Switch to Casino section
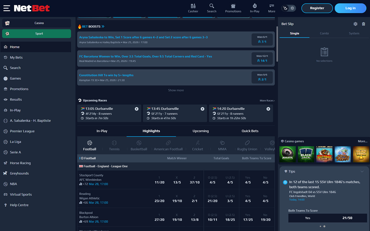The image size is (370, 231). coord(36,23)
